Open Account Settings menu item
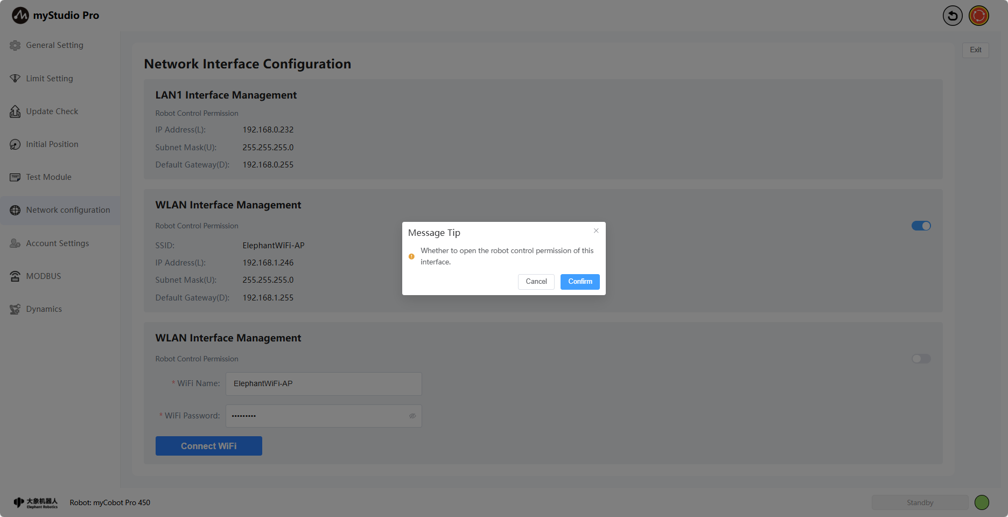This screenshot has width=1008, height=517. [58, 243]
